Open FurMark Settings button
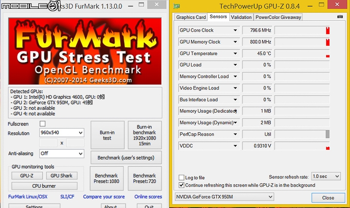The height and width of the screenshot is (208, 350). tap(34, 206)
